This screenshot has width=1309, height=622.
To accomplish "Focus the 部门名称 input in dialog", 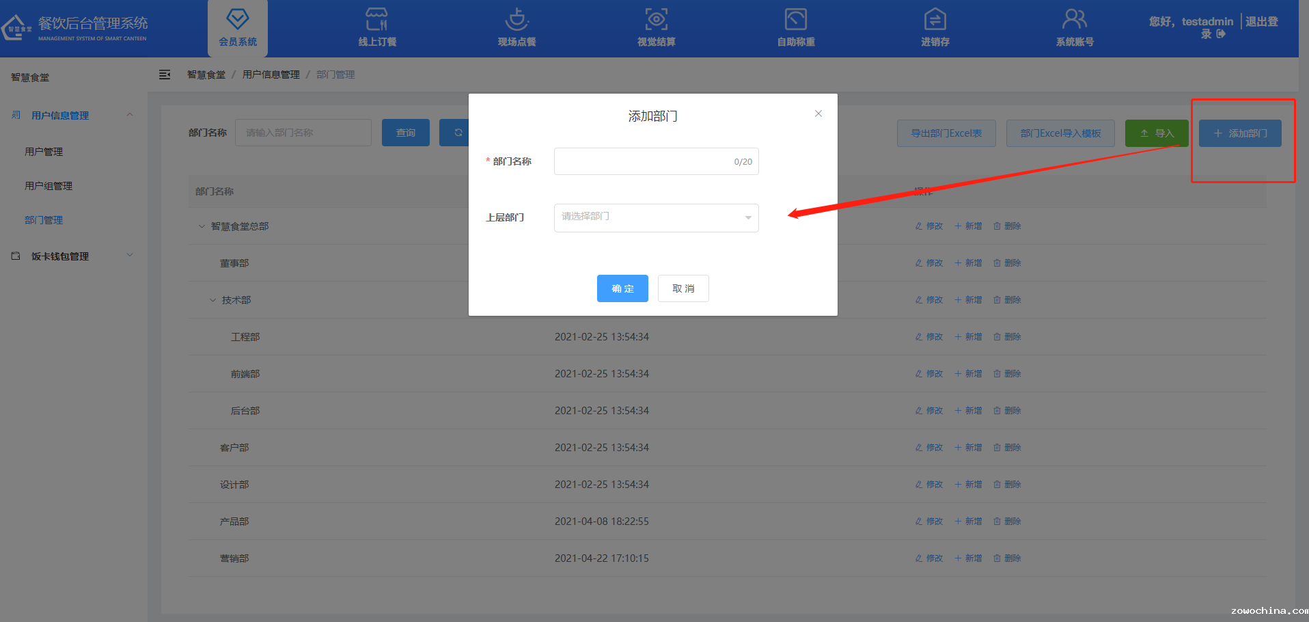I will tap(642, 161).
